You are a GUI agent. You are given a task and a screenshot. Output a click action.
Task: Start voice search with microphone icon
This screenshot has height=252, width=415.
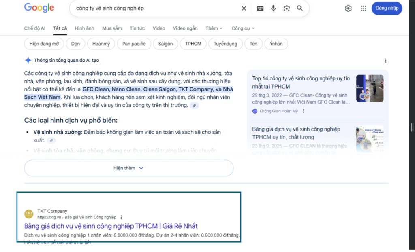tap(274, 8)
